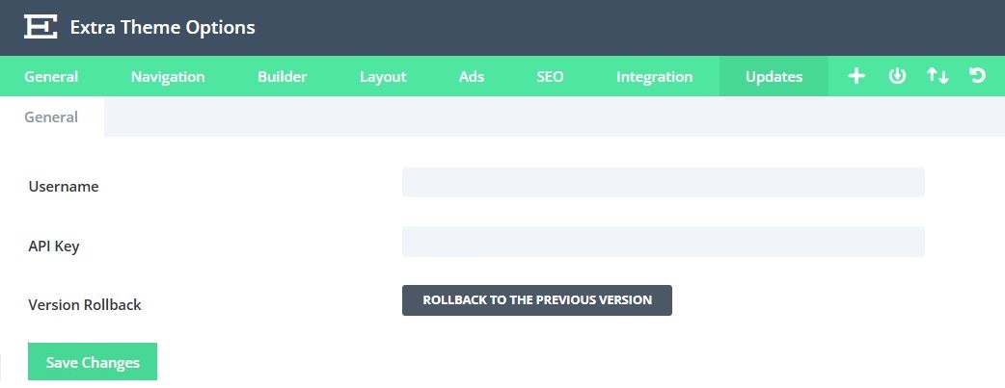
Task: Go to the Layout tab
Action: pyautogui.click(x=383, y=77)
